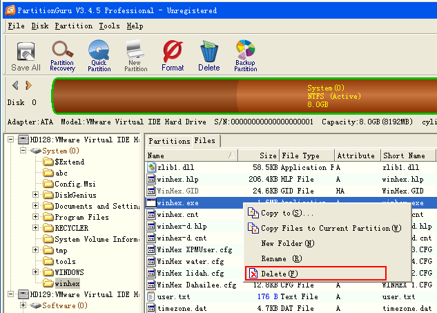Viewport: 437px width, 313px height.
Task: Open the Disk menu
Action: tap(40, 26)
